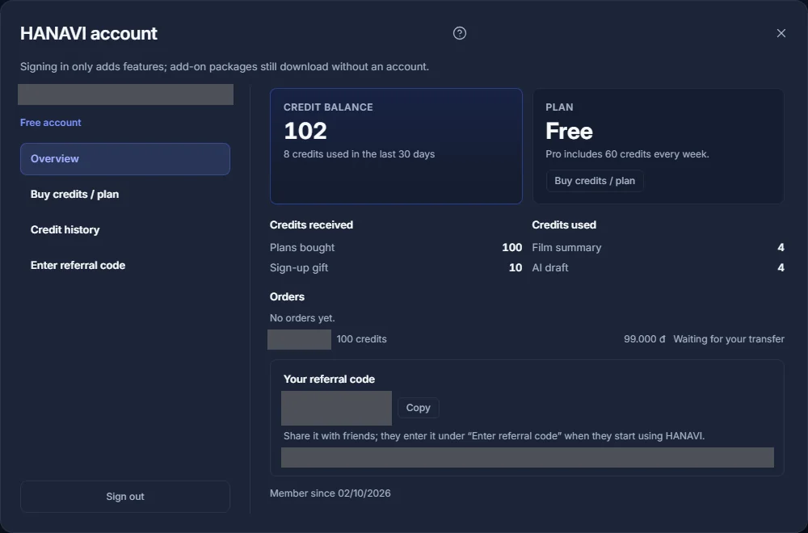Click the Credit Balance card
This screenshot has width=808, height=533.
click(396, 146)
